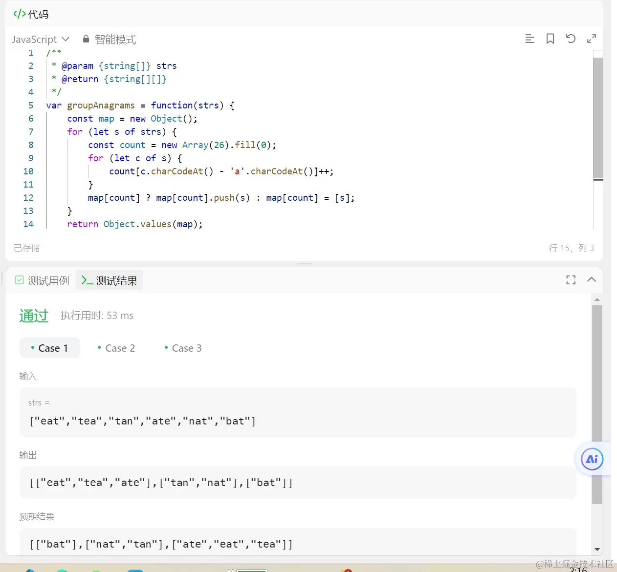The image size is (617, 572).
Task: Click the @param {string[]} strs comment line
Action: (x=114, y=66)
